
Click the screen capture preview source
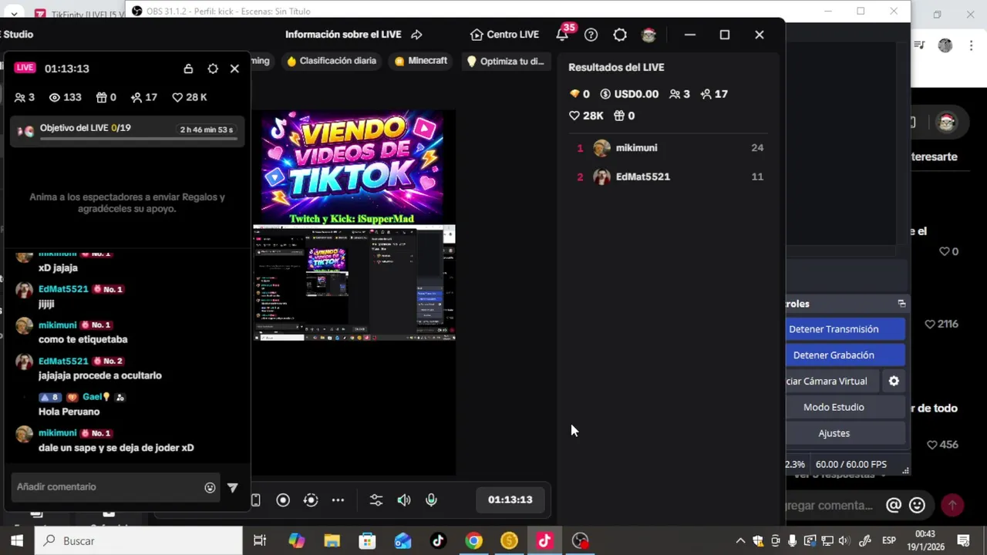pos(354,283)
